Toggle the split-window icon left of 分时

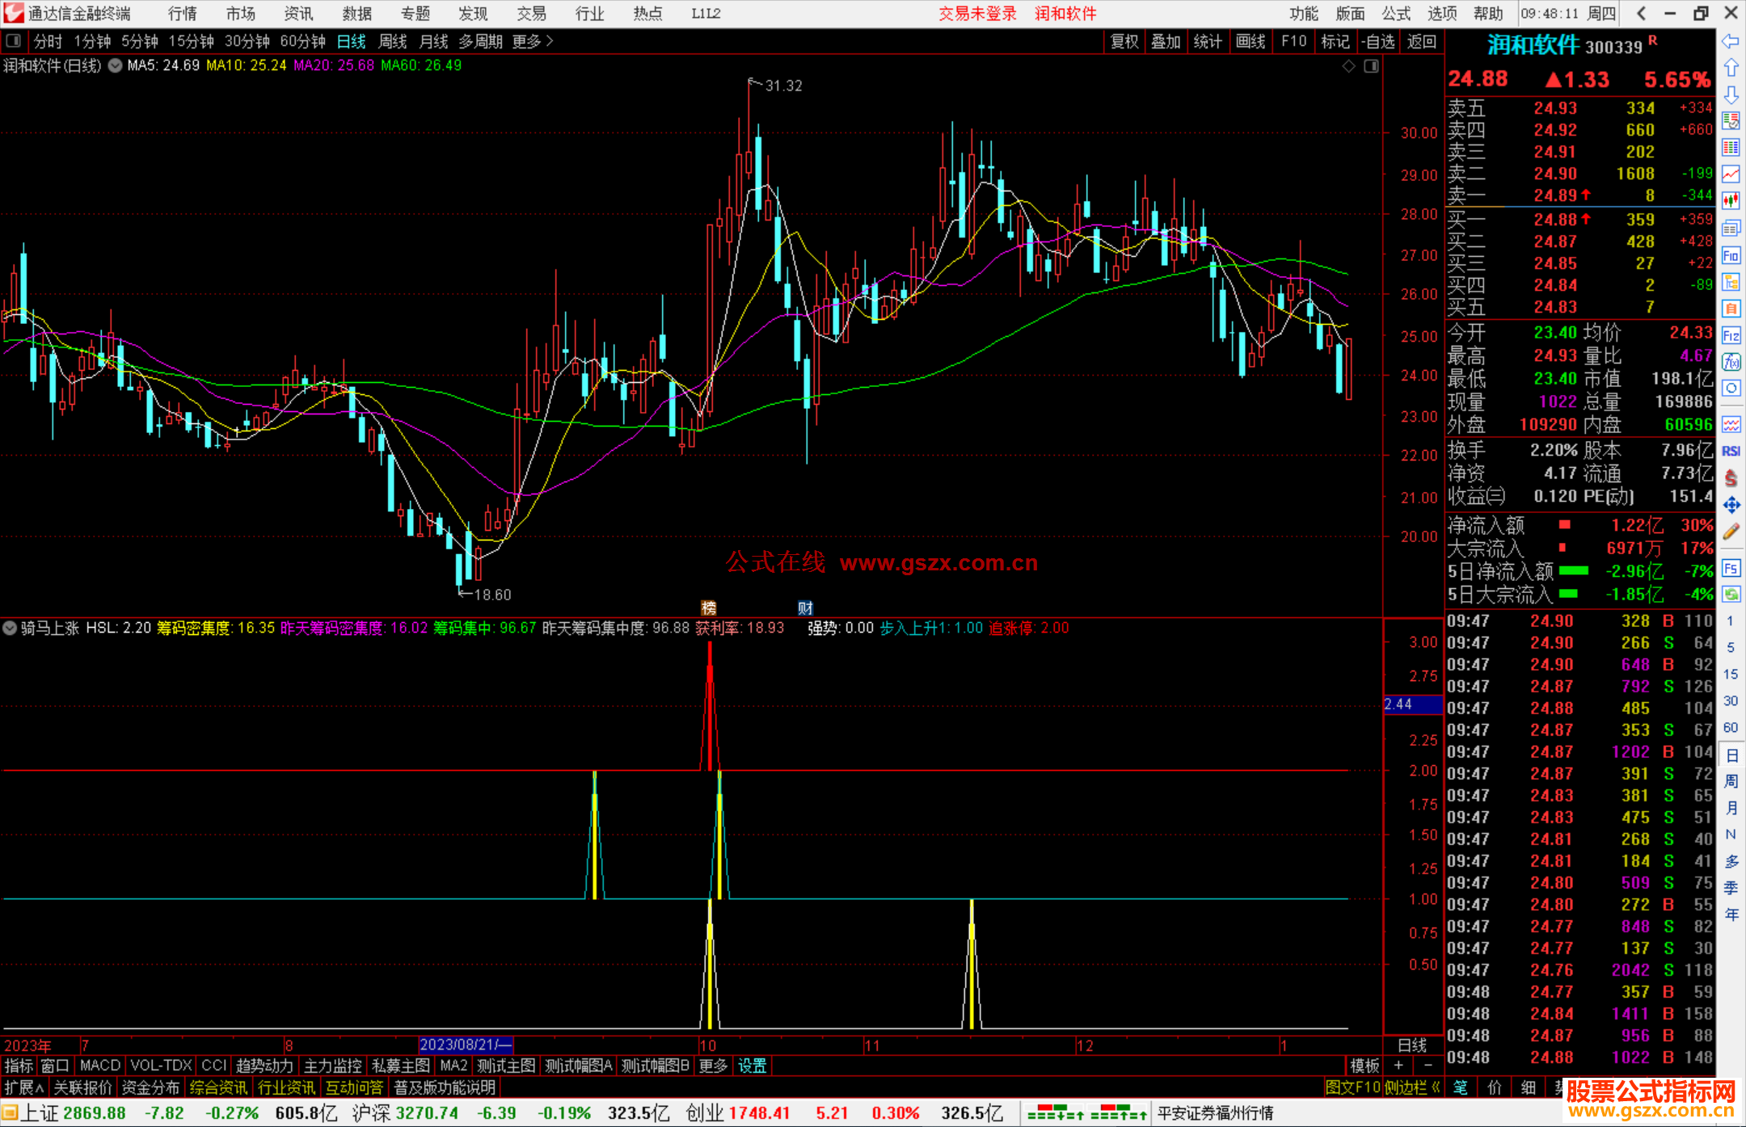tap(13, 40)
